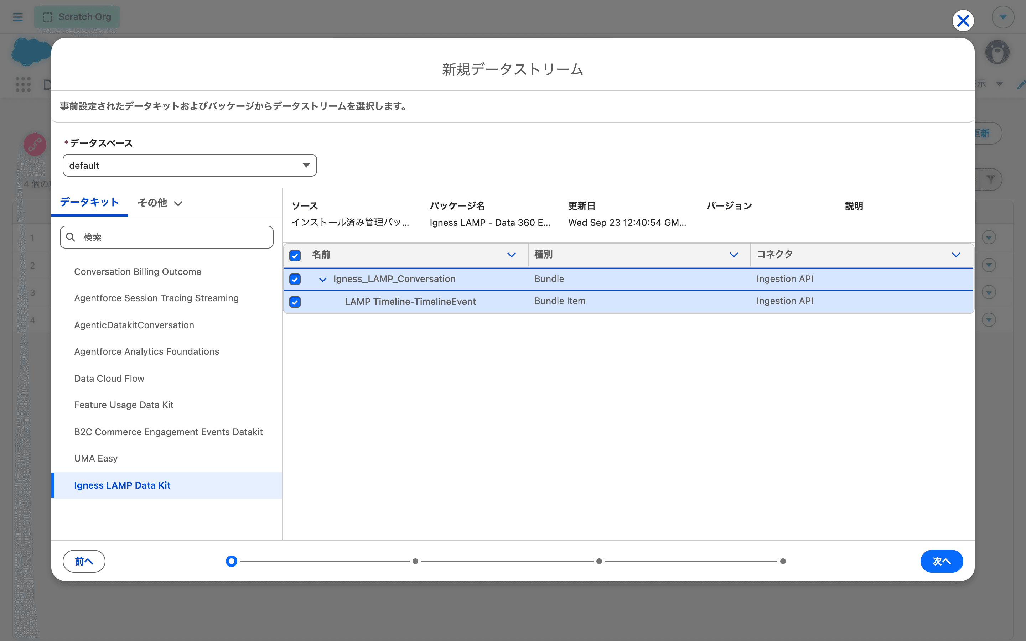The image size is (1026, 641).
Task: Click the third progress step dot
Action: click(599, 561)
